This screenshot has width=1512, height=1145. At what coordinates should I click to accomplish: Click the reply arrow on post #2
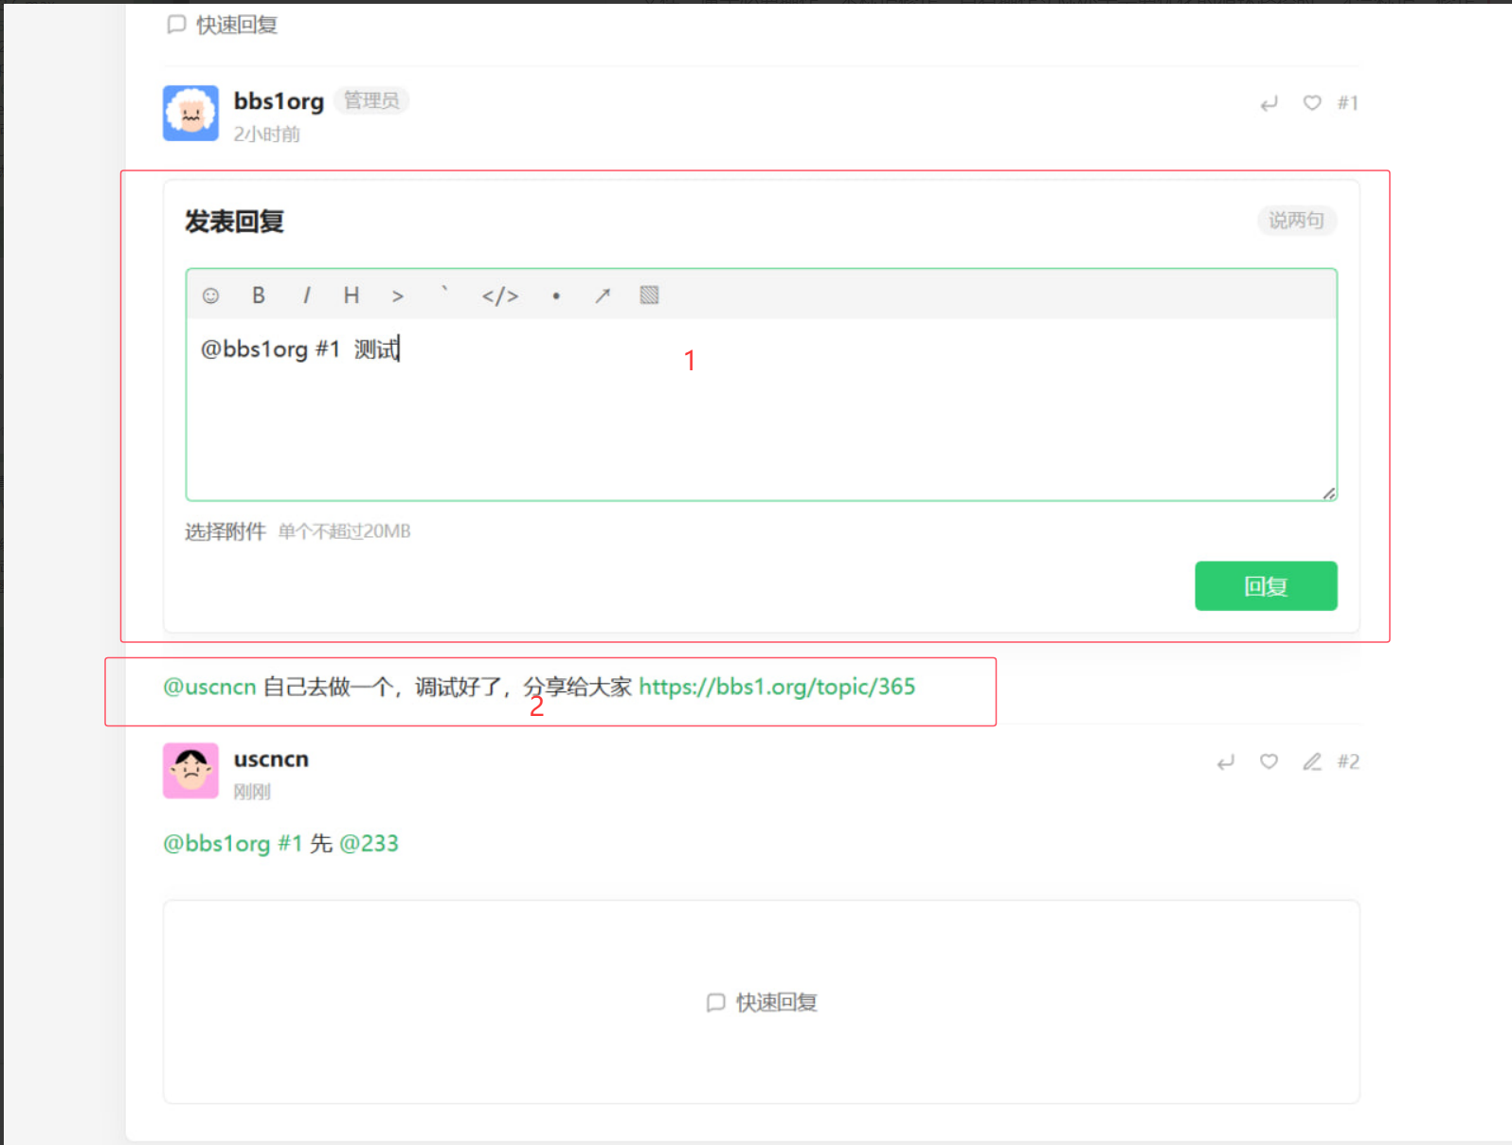[x=1226, y=761]
